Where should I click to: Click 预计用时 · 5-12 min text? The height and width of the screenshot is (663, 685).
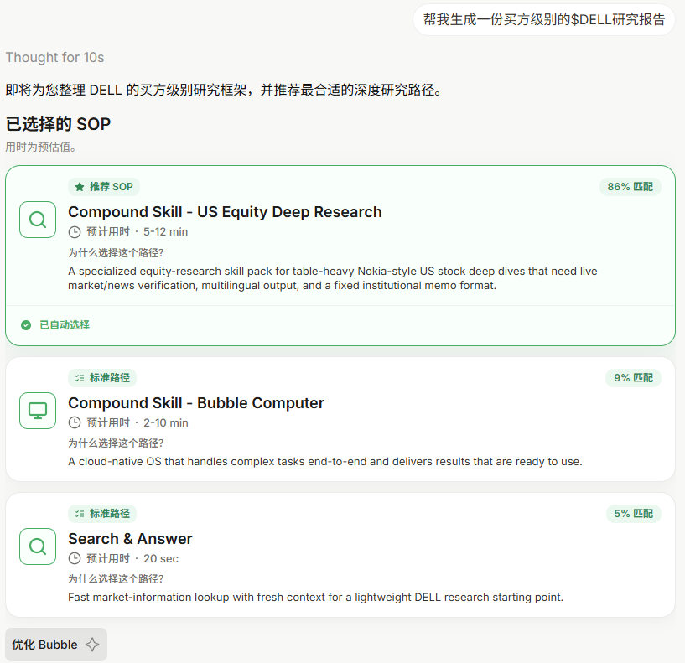pyautogui.click(x=138, y=232)
